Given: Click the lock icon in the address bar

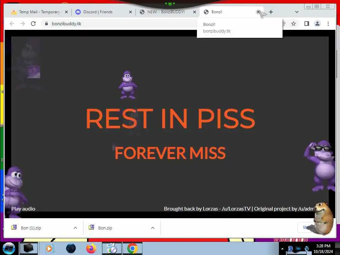Looking at the screenshot, I should 46,24.
